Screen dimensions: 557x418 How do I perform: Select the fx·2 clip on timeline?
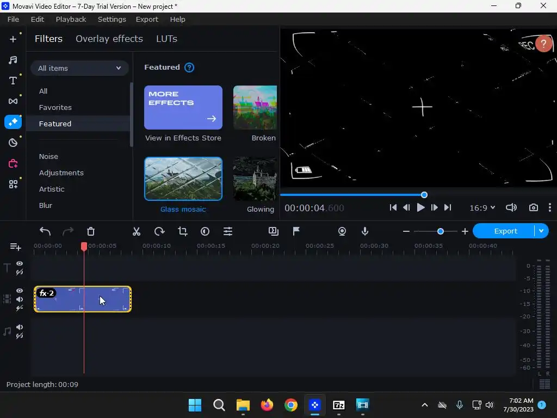(x=83, y=299)
